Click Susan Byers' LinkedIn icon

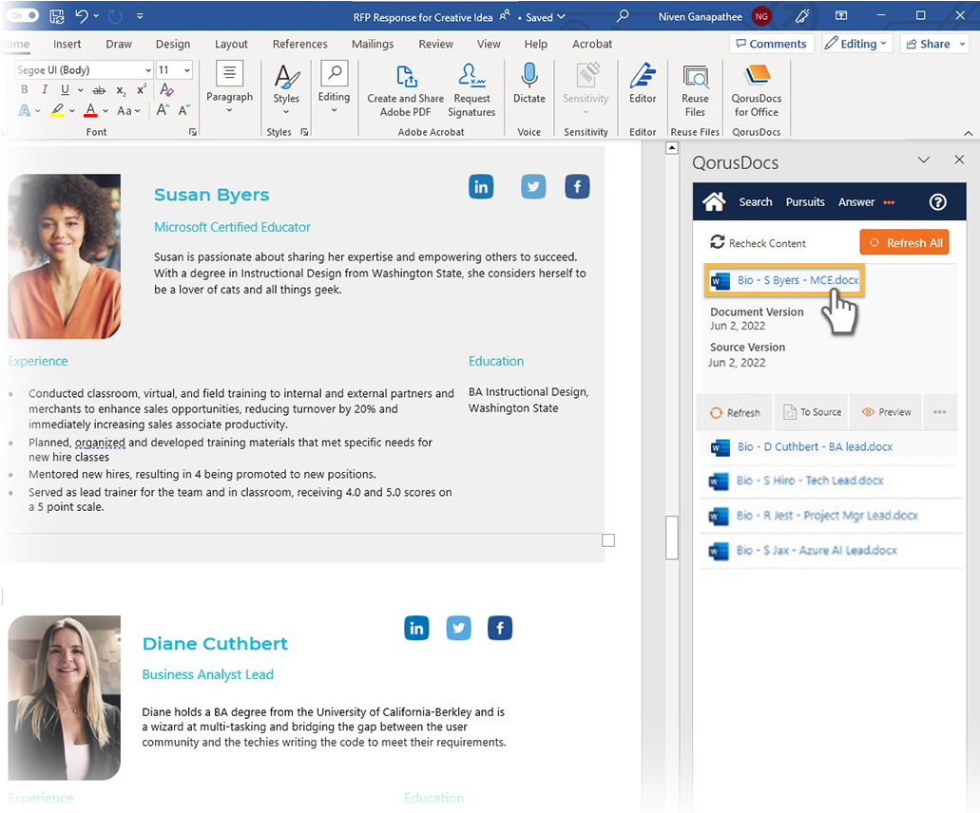[481, 187]
